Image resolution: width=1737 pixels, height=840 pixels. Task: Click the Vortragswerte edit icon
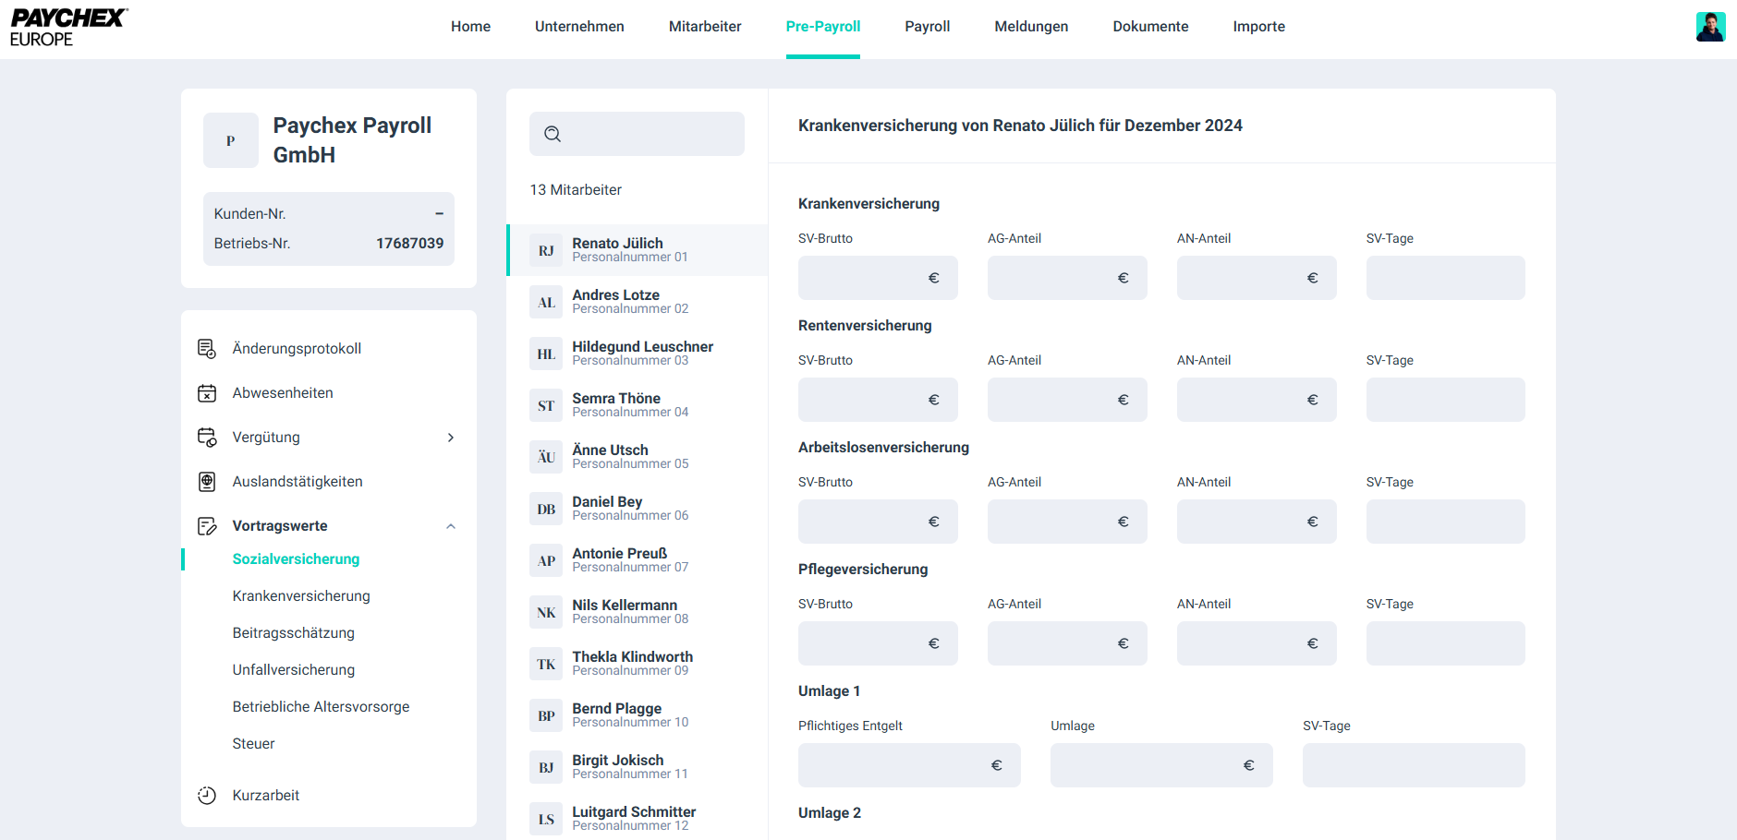click(x=207, y=526)
